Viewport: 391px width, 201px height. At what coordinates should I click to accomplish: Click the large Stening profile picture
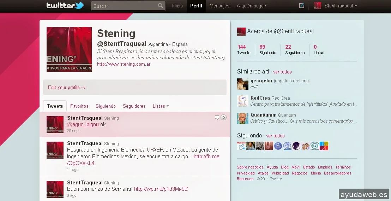point(69,49)
